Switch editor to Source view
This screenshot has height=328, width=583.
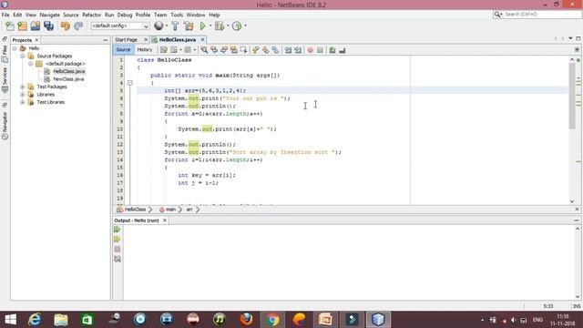coord(123,50)
